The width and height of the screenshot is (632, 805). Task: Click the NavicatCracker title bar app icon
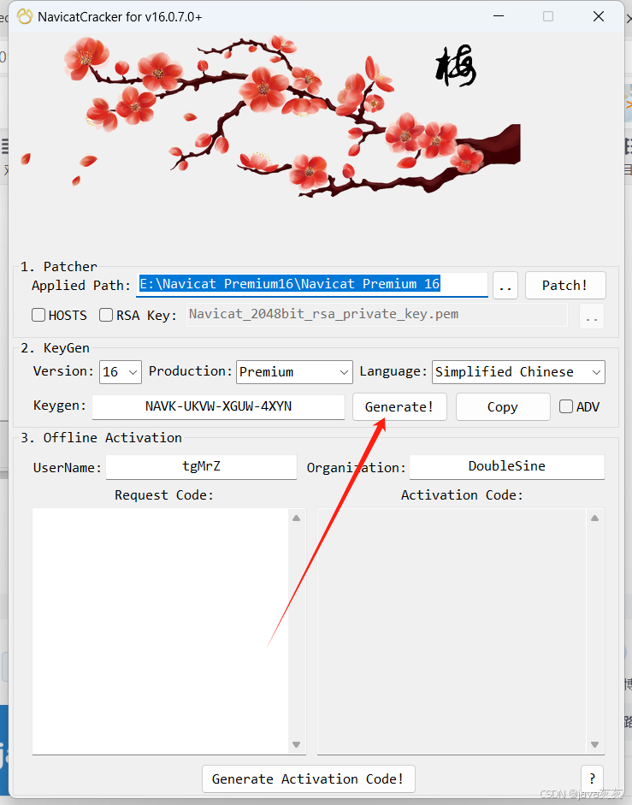[25, 16]
